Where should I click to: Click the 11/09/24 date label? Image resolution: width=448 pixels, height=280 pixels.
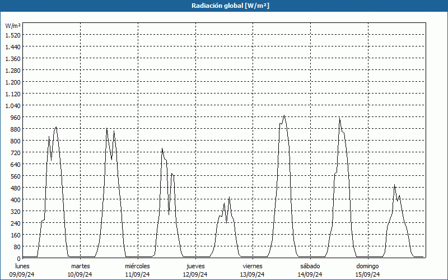pos(137,274)
